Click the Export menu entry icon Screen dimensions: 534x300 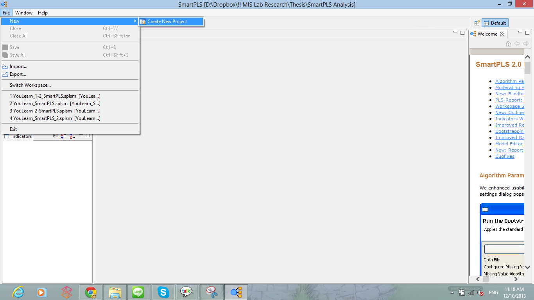click(x=5, y=74)
